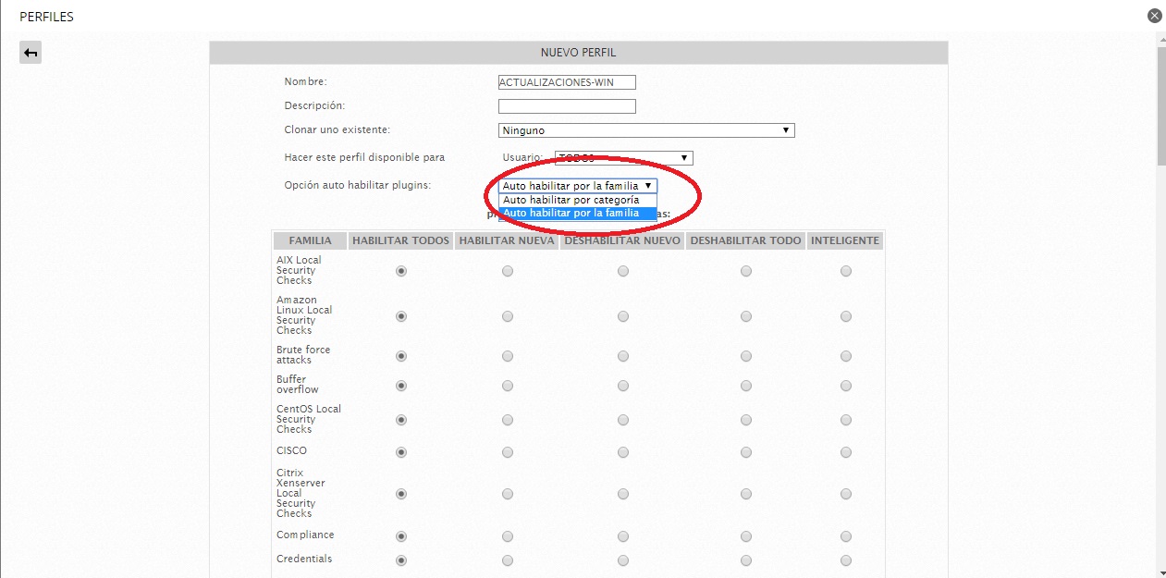Close the Perfiles dialog
The width and height of the screenshot is (1166, 578).
(1154, 16)
